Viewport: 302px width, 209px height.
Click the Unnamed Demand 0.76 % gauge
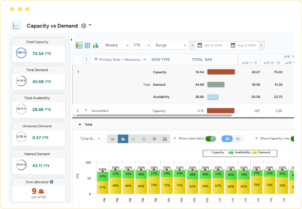(x=21, y=137)
